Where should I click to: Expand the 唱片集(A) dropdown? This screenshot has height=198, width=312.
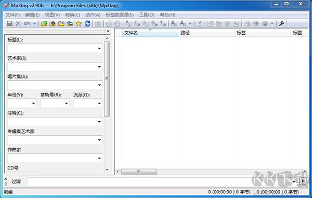[x=99, y=85]
